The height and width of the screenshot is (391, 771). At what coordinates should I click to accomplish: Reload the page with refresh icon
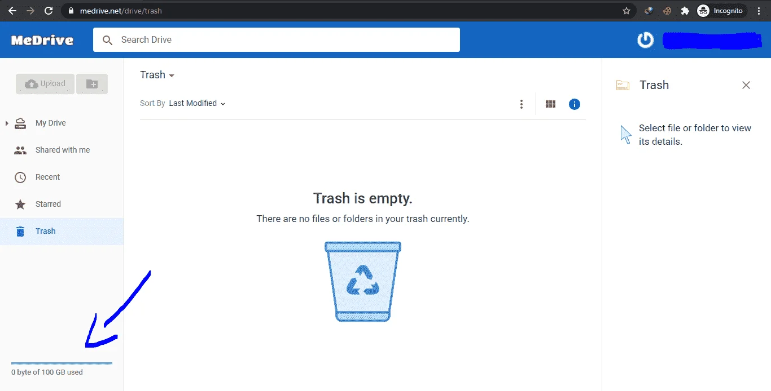coord(49,11)
